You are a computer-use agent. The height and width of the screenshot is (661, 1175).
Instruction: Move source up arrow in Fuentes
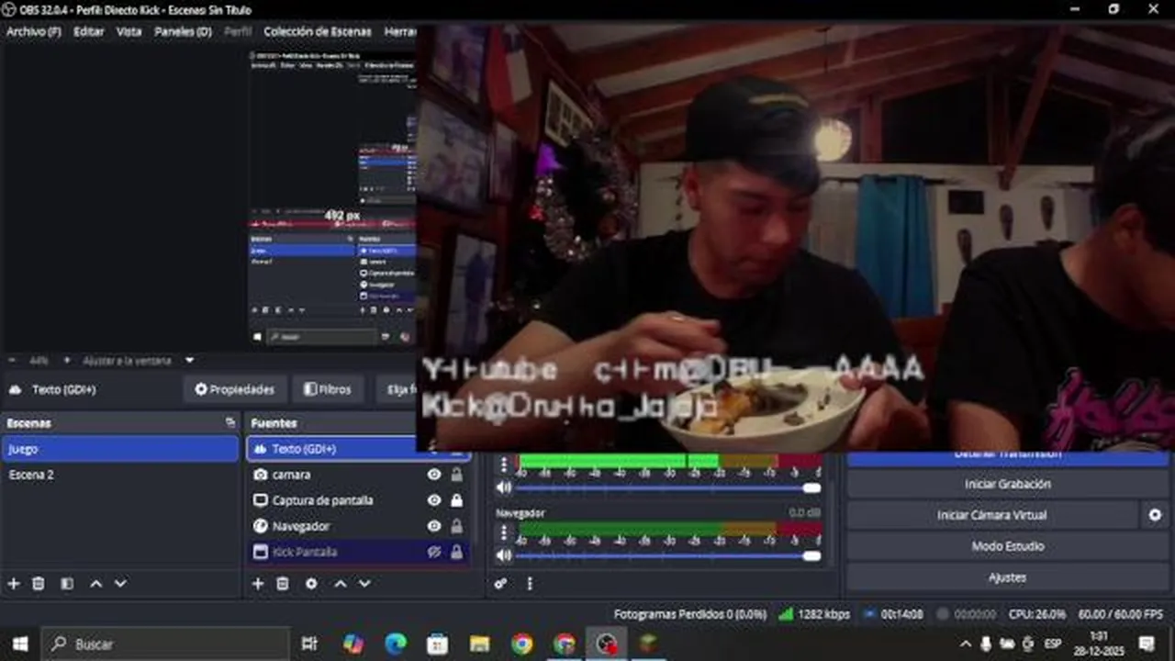(x=340, y=583)
